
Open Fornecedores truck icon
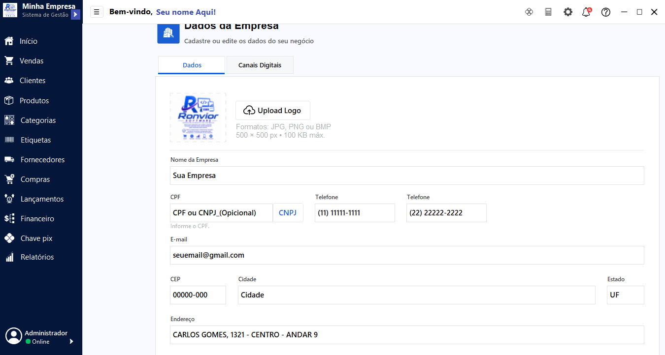click(9, 159)
